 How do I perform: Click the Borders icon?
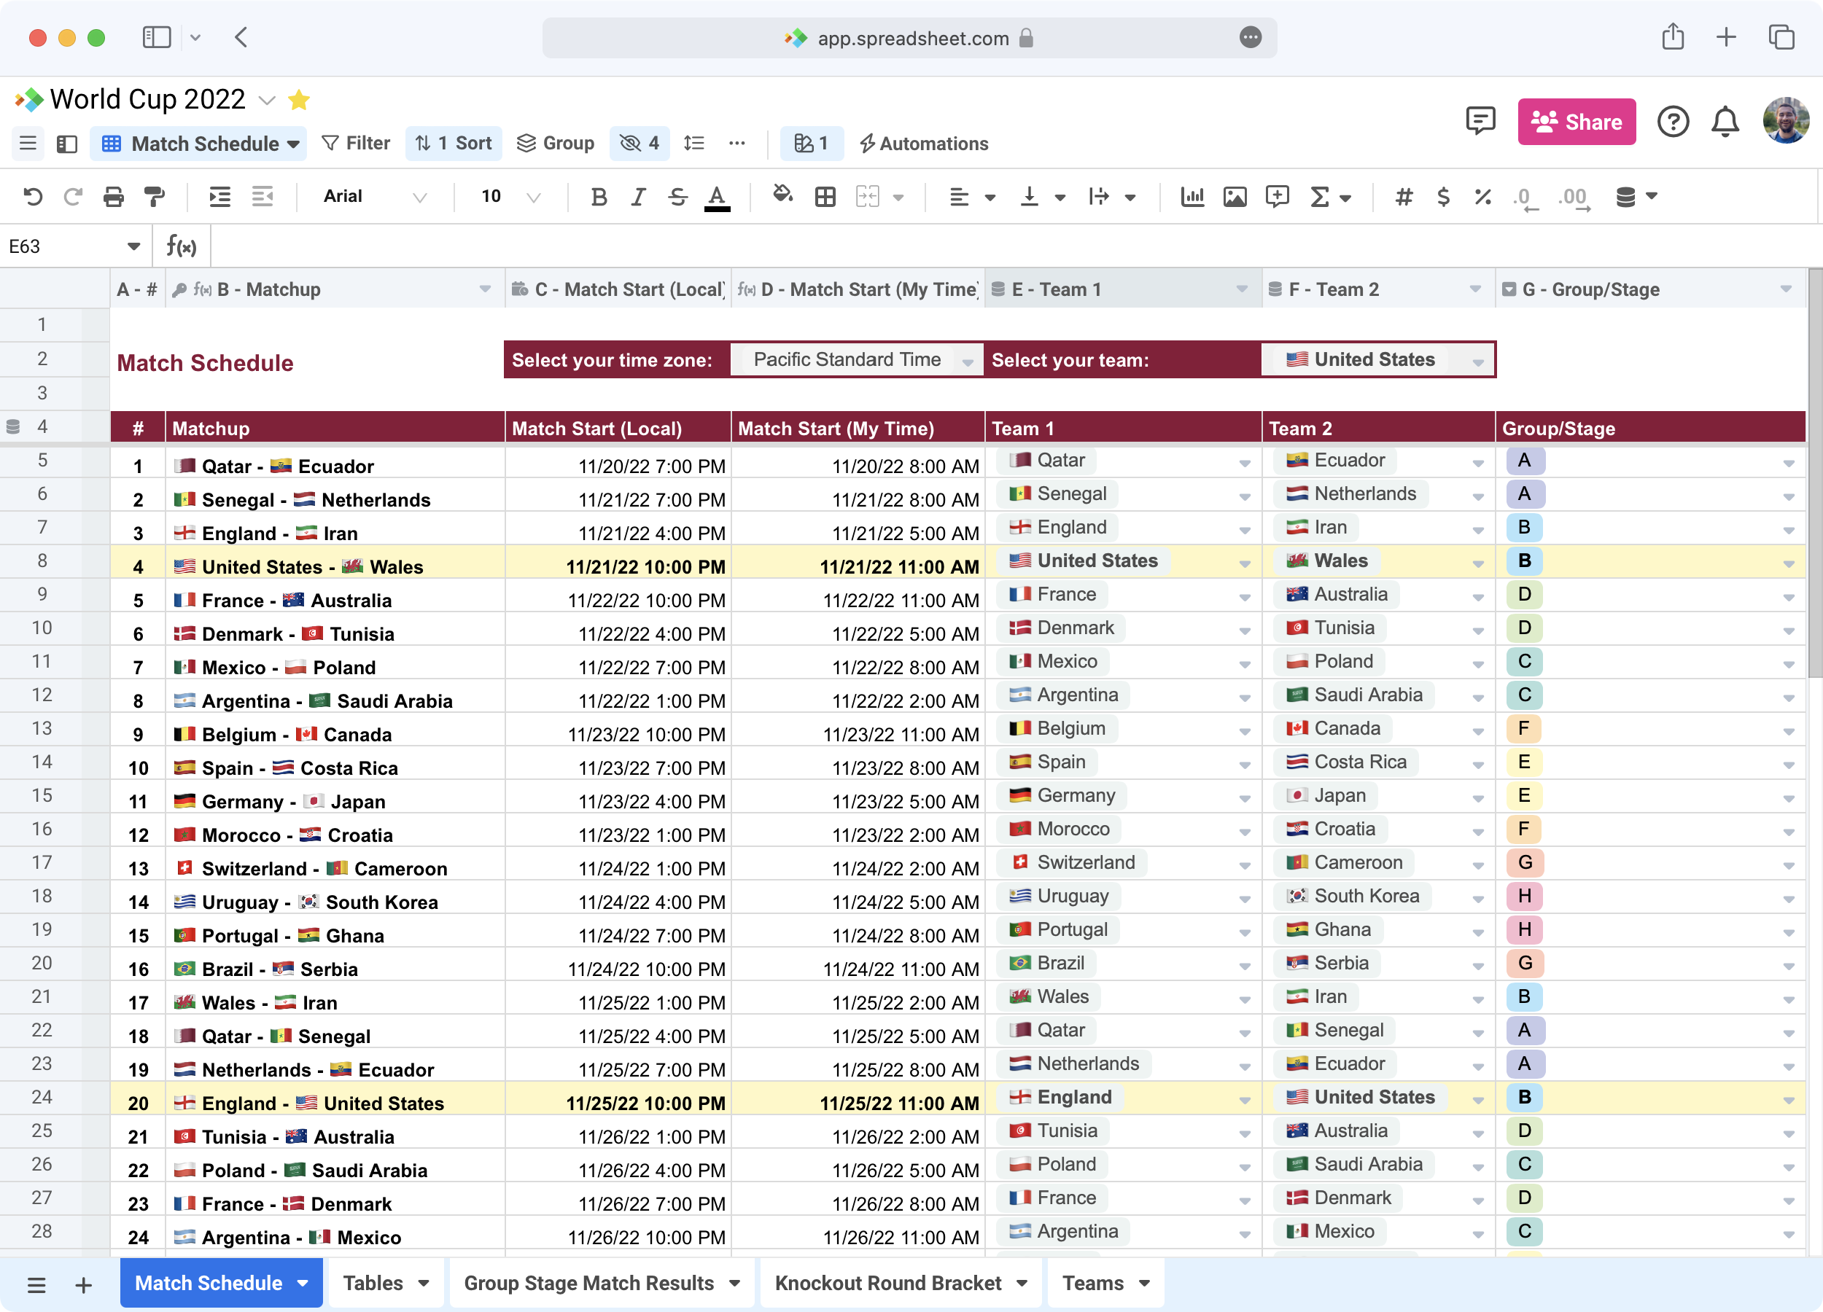(825, 196)
